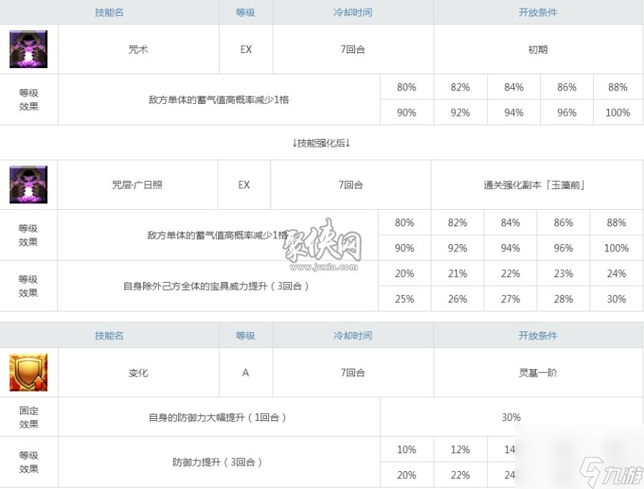Click the rank A cell for 变化

click(x=245, y=373)
